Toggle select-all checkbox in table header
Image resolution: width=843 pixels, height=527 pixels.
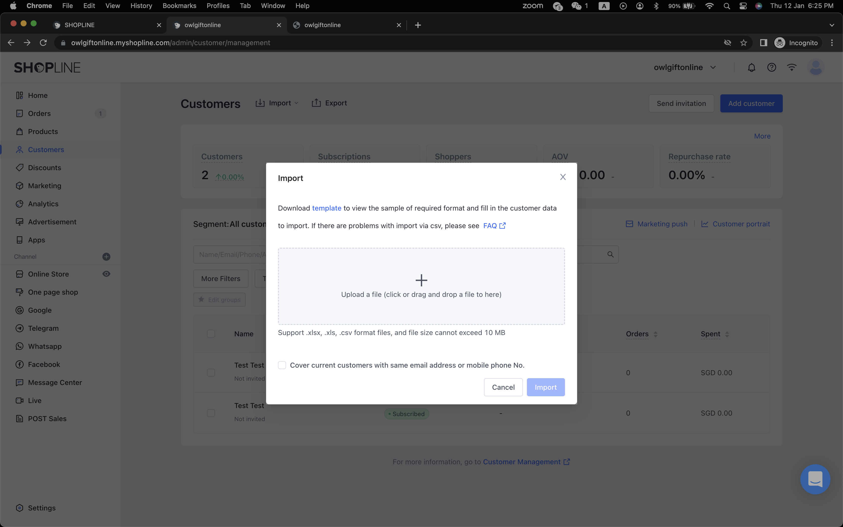click(211, 334)
